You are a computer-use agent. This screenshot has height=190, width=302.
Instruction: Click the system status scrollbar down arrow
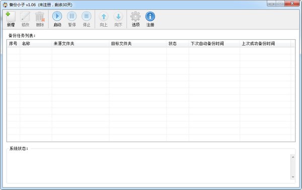293,177
